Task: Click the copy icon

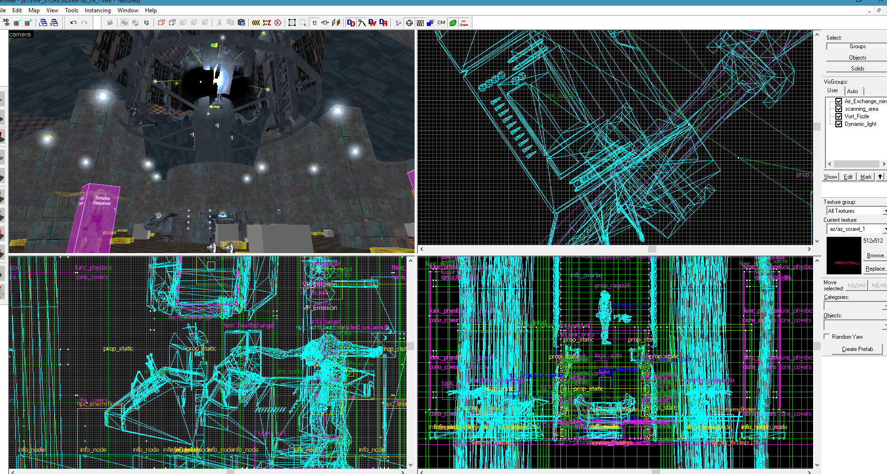Action: point(230,22)
